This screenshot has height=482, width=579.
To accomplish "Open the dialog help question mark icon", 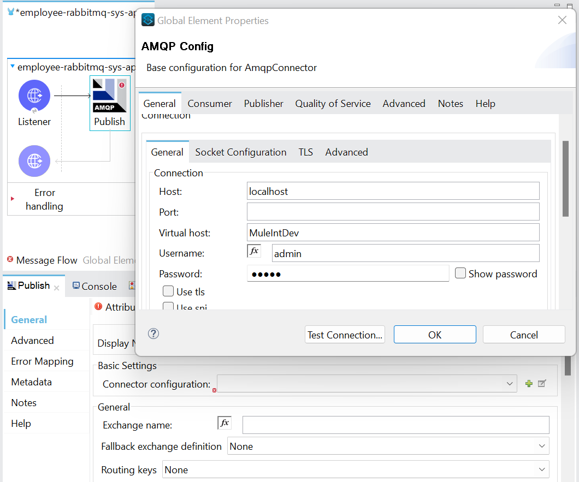I will [x=153, y=334].
